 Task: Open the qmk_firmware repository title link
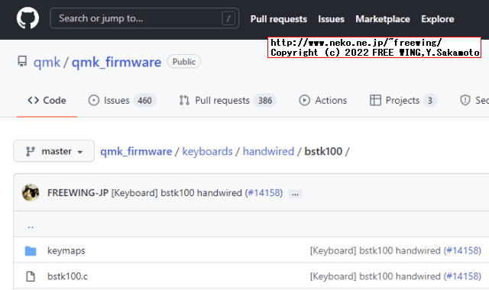(116, 63)
